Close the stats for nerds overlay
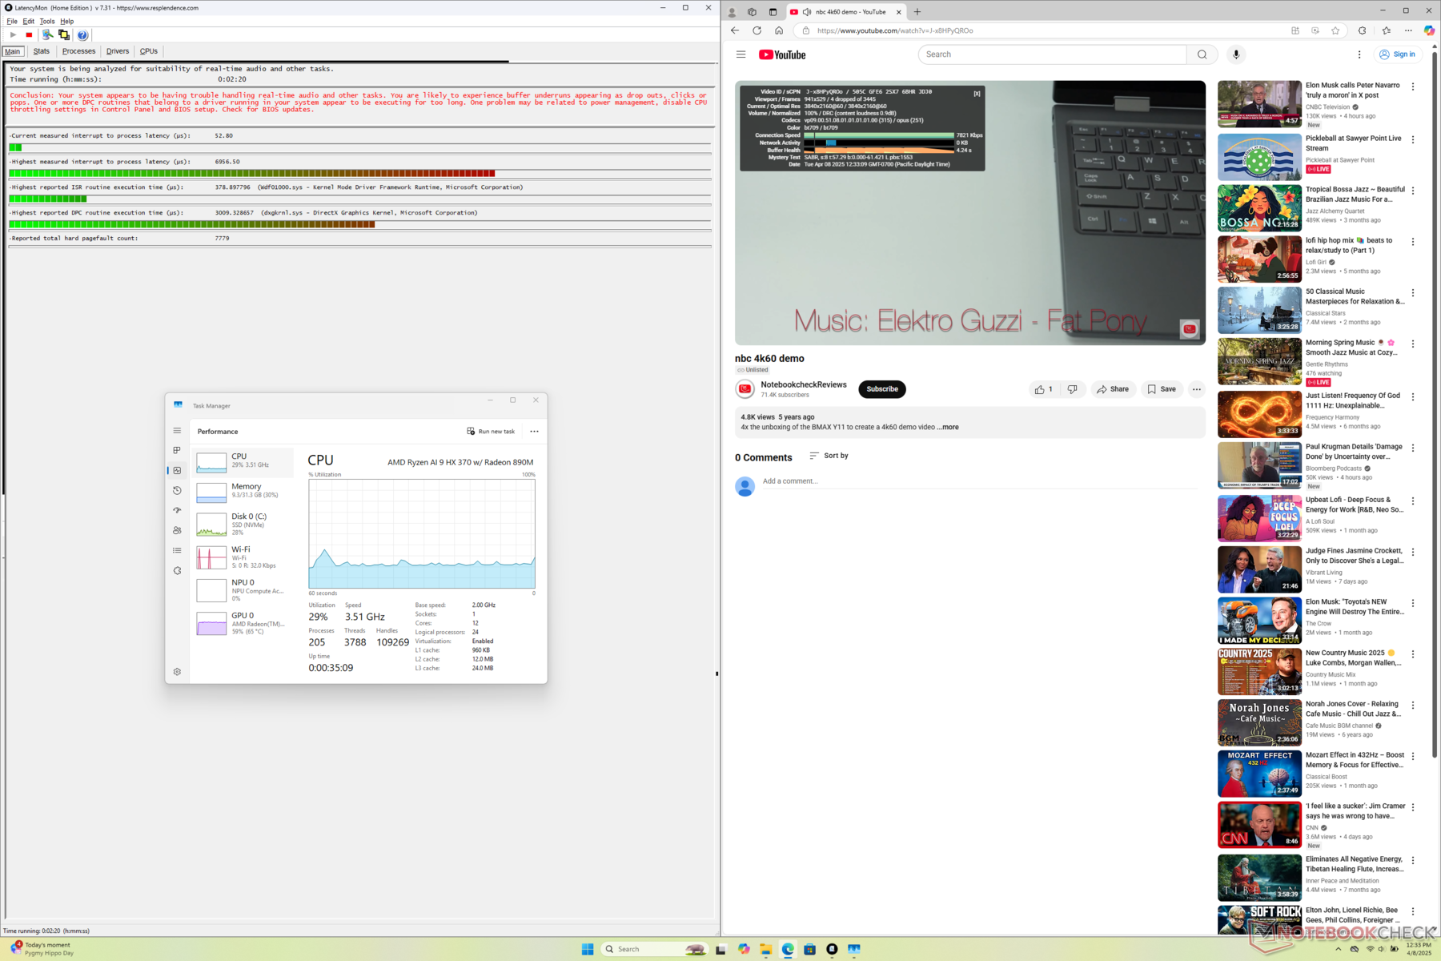Screen dimensions: 1441x961 click(977, 94)
